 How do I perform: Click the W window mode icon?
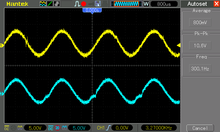coord(146,4)
